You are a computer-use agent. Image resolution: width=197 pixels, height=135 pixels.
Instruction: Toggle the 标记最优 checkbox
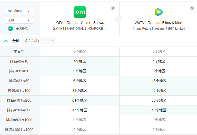11,29
